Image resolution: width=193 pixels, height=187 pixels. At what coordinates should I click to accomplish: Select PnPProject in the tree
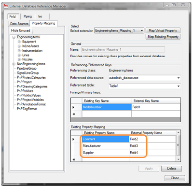coord(24,82)
